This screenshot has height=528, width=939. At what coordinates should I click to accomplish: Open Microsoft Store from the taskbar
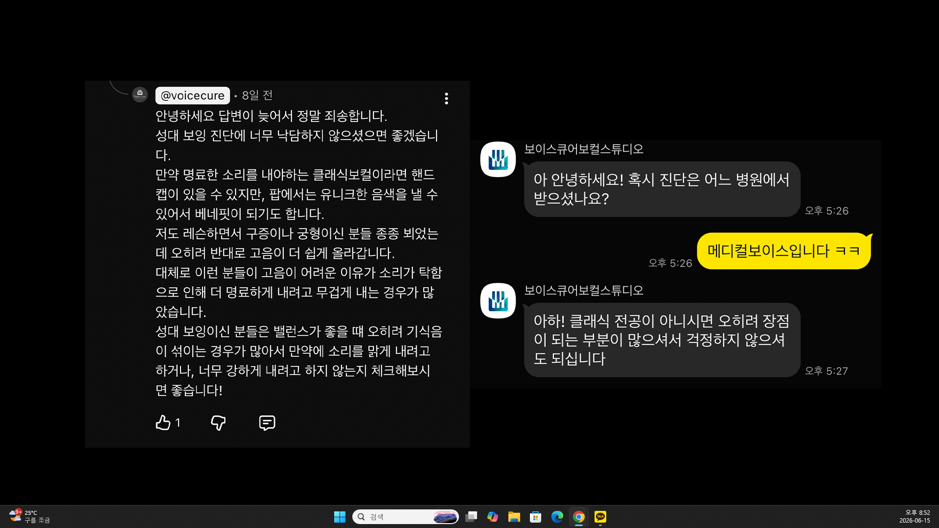(x=536, y=517)
